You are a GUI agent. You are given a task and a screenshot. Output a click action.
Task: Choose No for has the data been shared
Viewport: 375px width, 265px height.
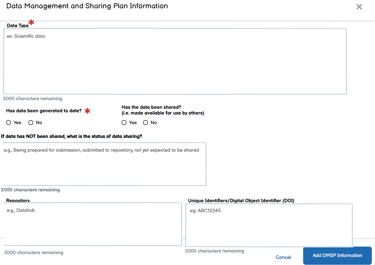[x=146, y=123]
